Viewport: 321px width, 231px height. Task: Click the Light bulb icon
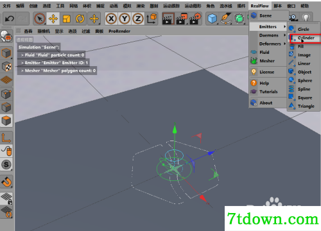pyautogui.click(x=306, y=17)
